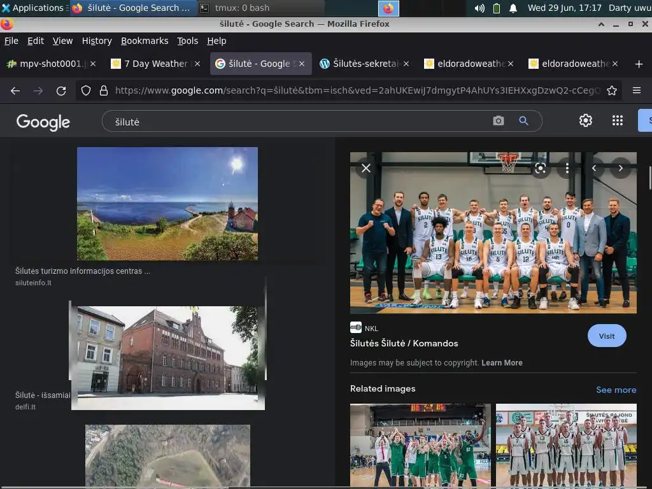Go back with the browser back arrow

15,90
